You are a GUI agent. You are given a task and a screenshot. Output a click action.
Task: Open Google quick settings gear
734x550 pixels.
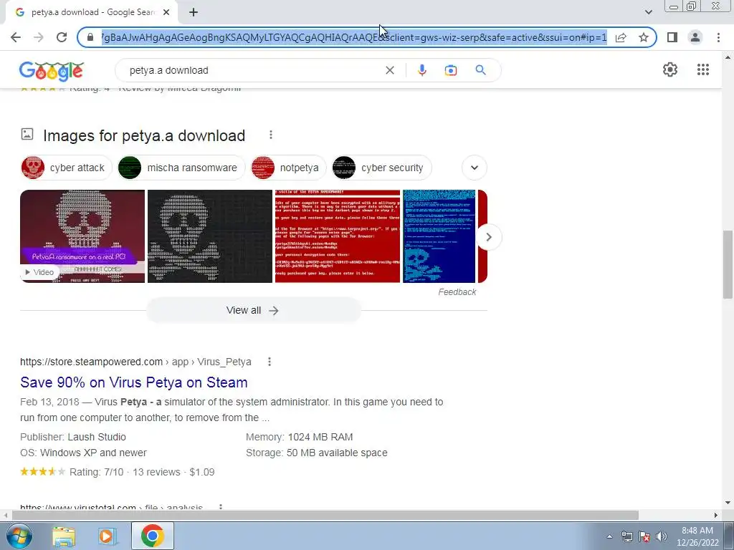pyautogui.click(x=670, y=69)
